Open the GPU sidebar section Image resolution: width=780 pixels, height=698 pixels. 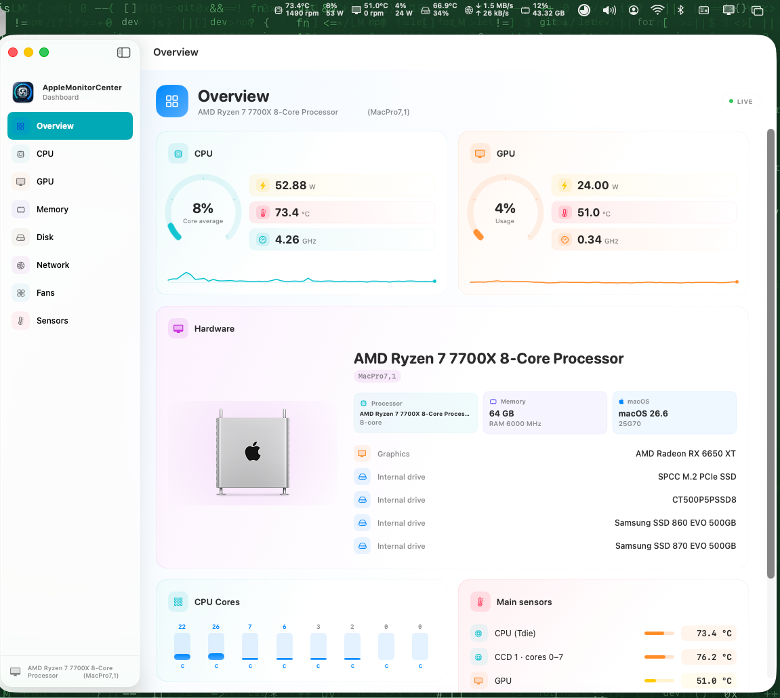pyautogui.click(x=70, y=182)
